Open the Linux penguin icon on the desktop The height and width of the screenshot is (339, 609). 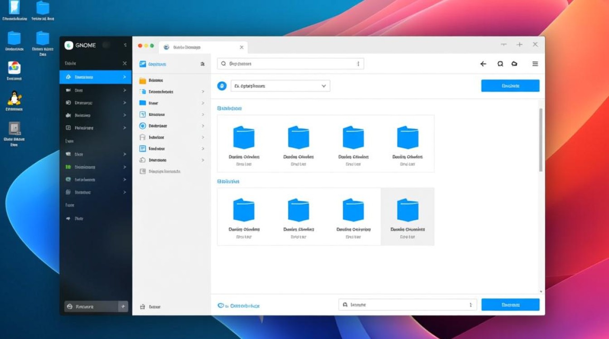click(14, 98)
